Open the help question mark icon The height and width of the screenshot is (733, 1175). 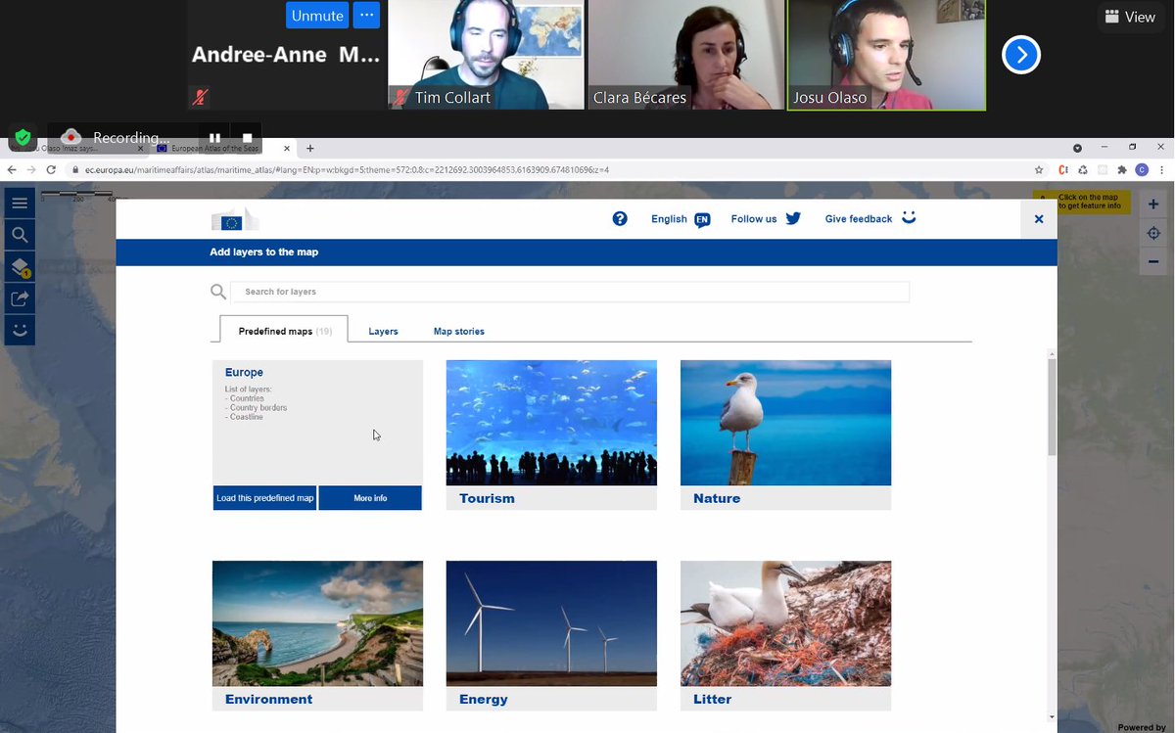[620, 218]
